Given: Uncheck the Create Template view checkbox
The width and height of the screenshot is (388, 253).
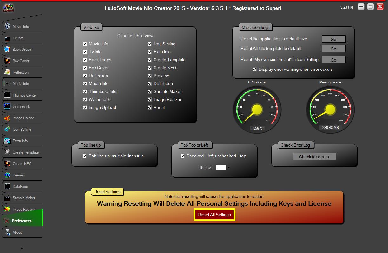Looking at the screenshot, I should coord(149,60).
